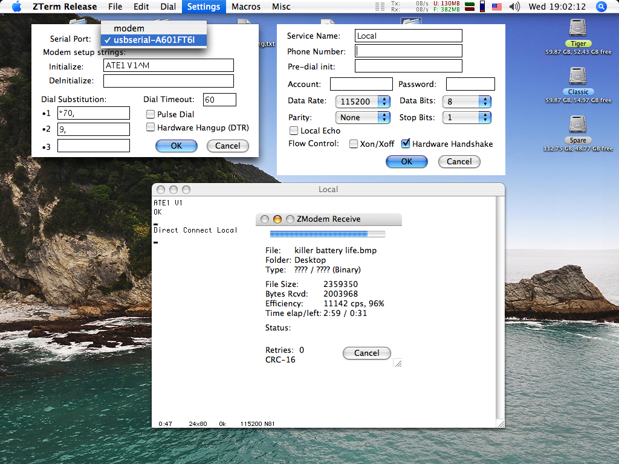Click the DeInitialize field

point(169,81)
